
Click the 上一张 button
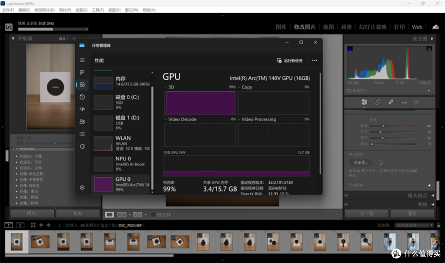pos(367,213)
